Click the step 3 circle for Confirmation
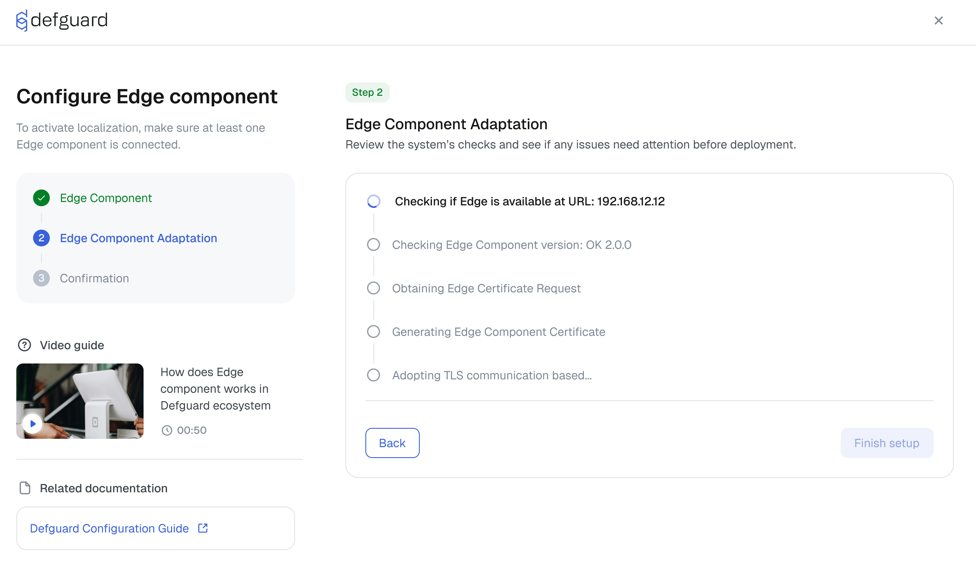 [x=41, y=278]
